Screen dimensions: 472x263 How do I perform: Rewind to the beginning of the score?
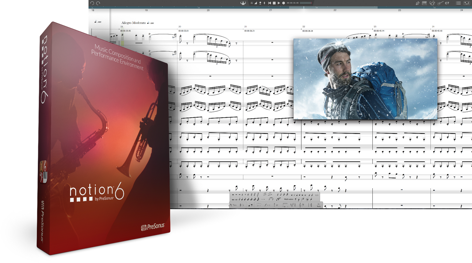click(x=269, y=3)
